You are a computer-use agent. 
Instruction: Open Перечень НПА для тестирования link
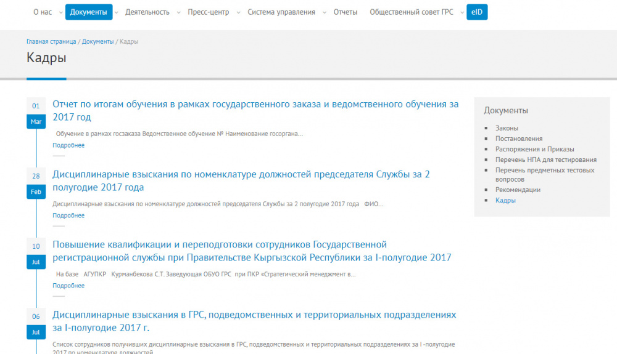click(x=546, y=159)
